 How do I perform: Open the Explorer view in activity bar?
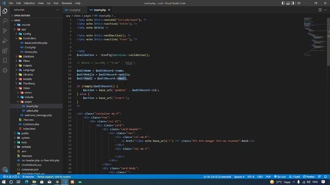(5, 11)
